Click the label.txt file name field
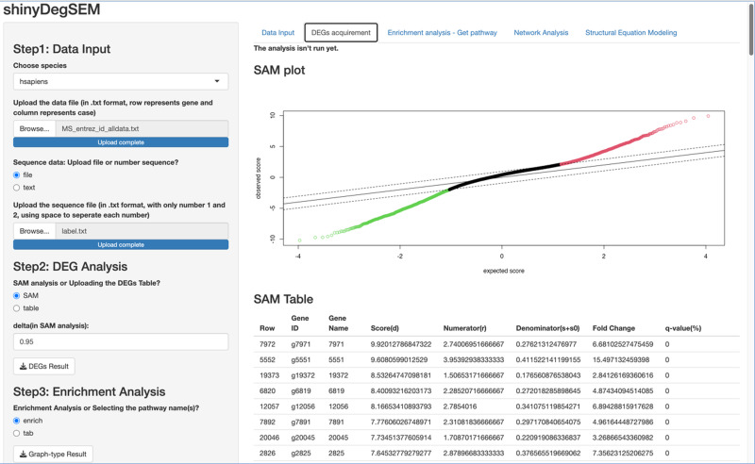Image resolution: width=755 pixels, height=464 pixels. (x=142, y=231)
